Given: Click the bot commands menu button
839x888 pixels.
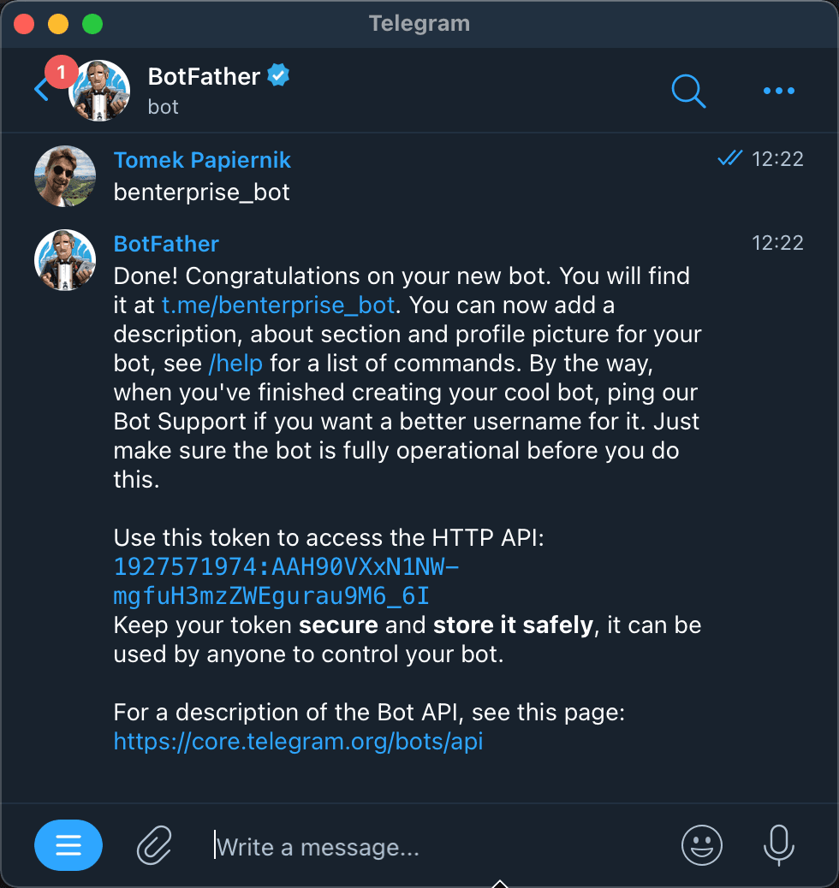Looking at the screenshot, I should (68, 846).
